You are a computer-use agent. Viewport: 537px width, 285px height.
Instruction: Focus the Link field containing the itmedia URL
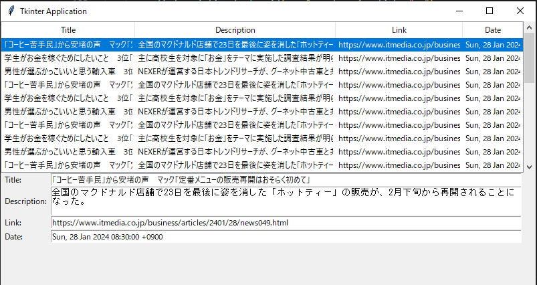(x=286, y=223)
